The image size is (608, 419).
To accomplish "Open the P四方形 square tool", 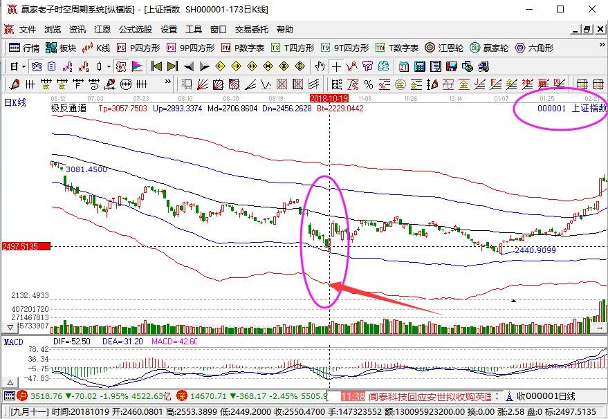I will (138, 48).
